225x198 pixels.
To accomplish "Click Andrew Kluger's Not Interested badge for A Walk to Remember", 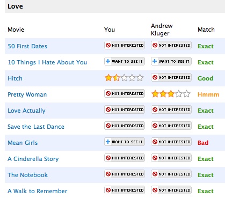I will tap(171, 190).
